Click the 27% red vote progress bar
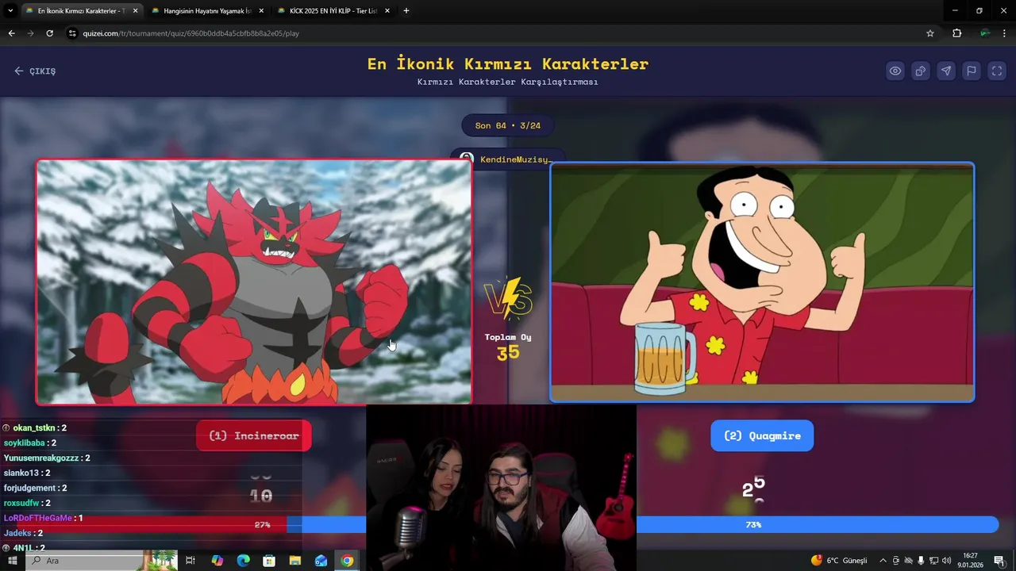 point(151,524)
